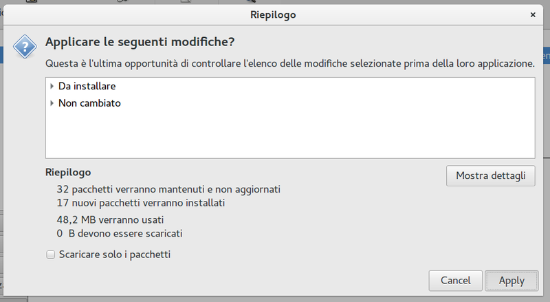Click the 48,2 MB verranno usati line
550x302 pixels.
110,220
